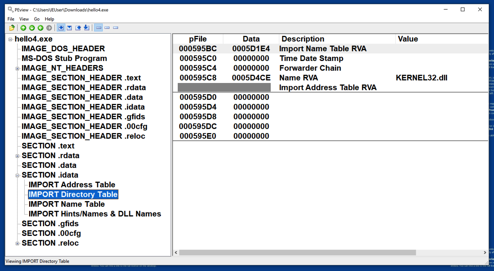Click the pFile column header

pos(198,39)
